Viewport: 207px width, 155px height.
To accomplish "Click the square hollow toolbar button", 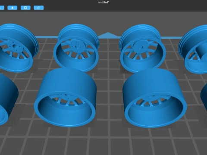I will (25, 8).
